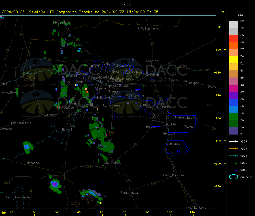Click the 60 km horizontal axis tick
Viewport: 255px width, 216px height.
[101, 212]
